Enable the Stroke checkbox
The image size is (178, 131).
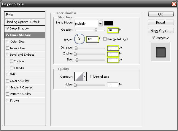[x=7, y=100]
